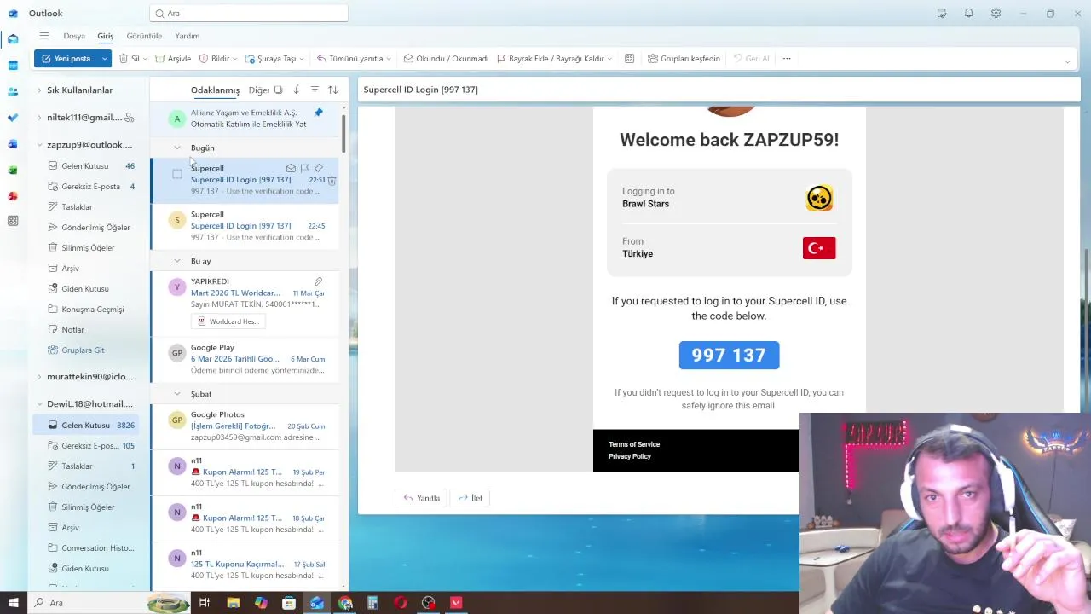The image size is (1091, 614).
Task: Open the To Do checkmark app
Action: tap(13, 118)
